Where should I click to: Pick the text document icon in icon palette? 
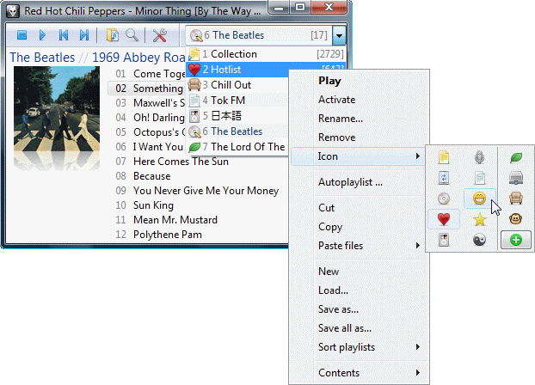point(479,178)
